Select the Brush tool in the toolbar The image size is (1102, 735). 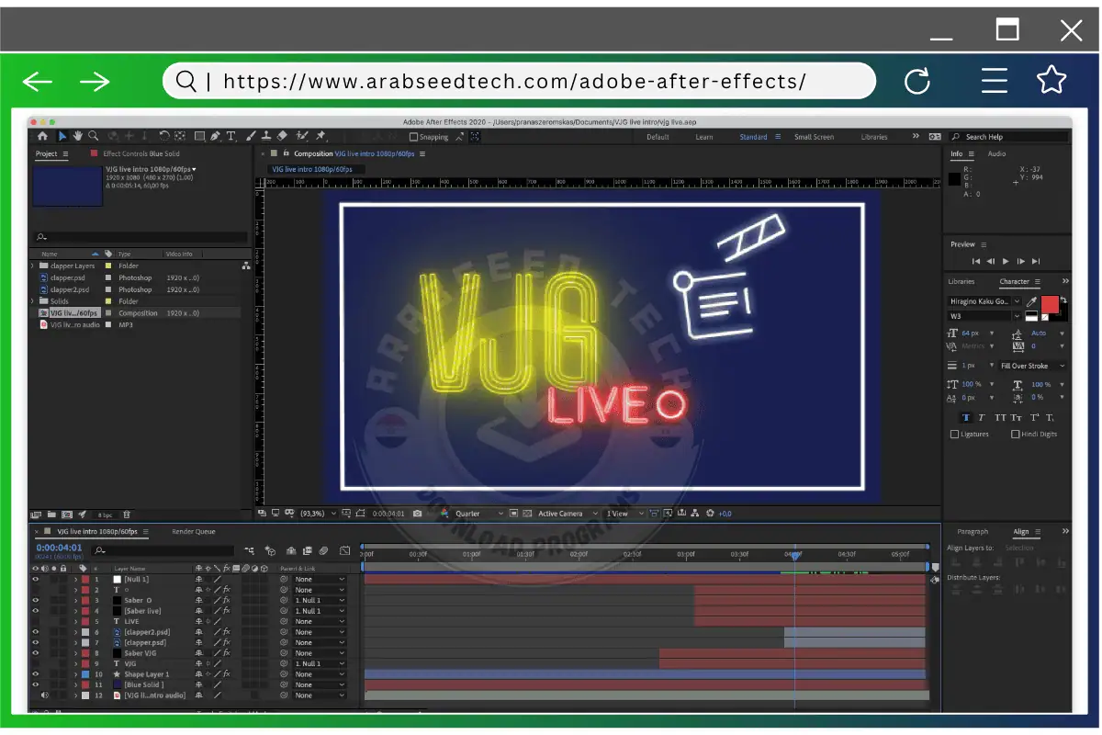[249, 136]
